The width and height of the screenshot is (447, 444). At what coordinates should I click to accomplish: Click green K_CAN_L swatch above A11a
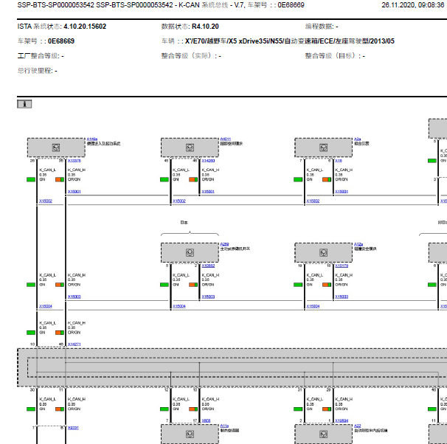[x=164, y=409]
